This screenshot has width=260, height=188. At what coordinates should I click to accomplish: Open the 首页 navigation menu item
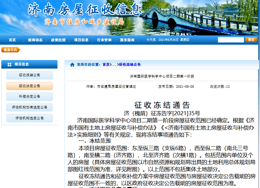(x=12, y=40)
